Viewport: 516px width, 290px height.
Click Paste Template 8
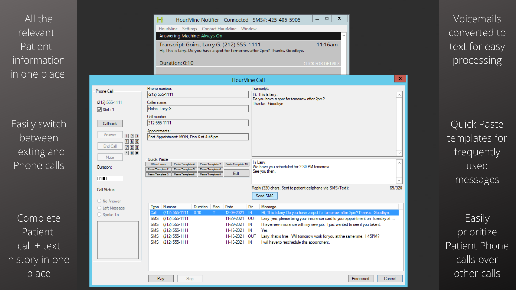click(210, 169)
